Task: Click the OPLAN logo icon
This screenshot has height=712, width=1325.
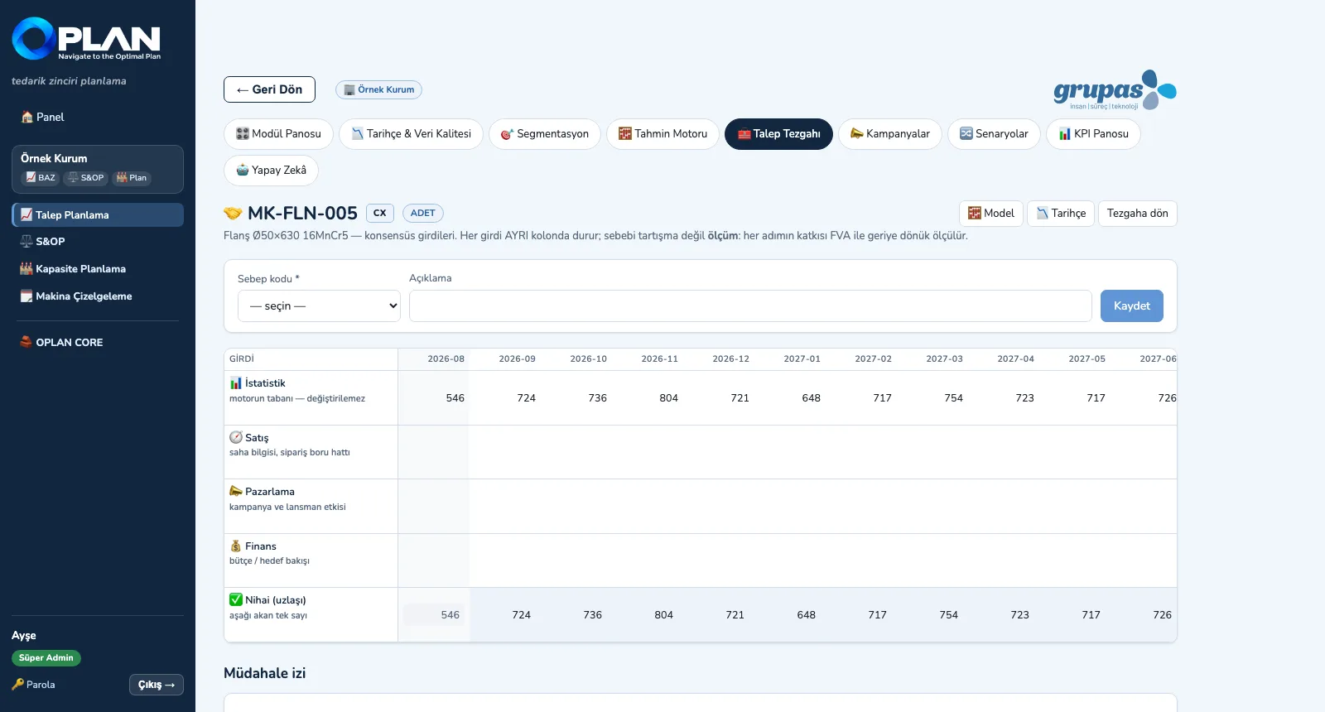Action: [x=33, y=38]
